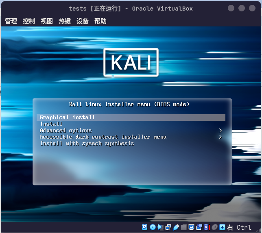Image resolution: width=262 pixels, height=233 pixels.
Task: Open the 控制 menu
Action: (x=29, y=21)
